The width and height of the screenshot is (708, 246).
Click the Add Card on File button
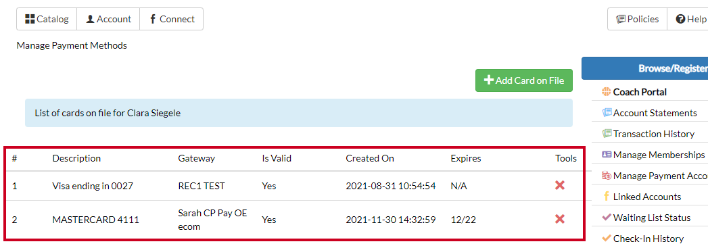[x=524, y=80]
